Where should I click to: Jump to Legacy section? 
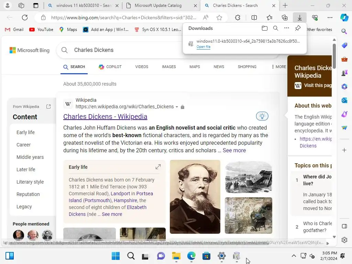pos(24,207)
